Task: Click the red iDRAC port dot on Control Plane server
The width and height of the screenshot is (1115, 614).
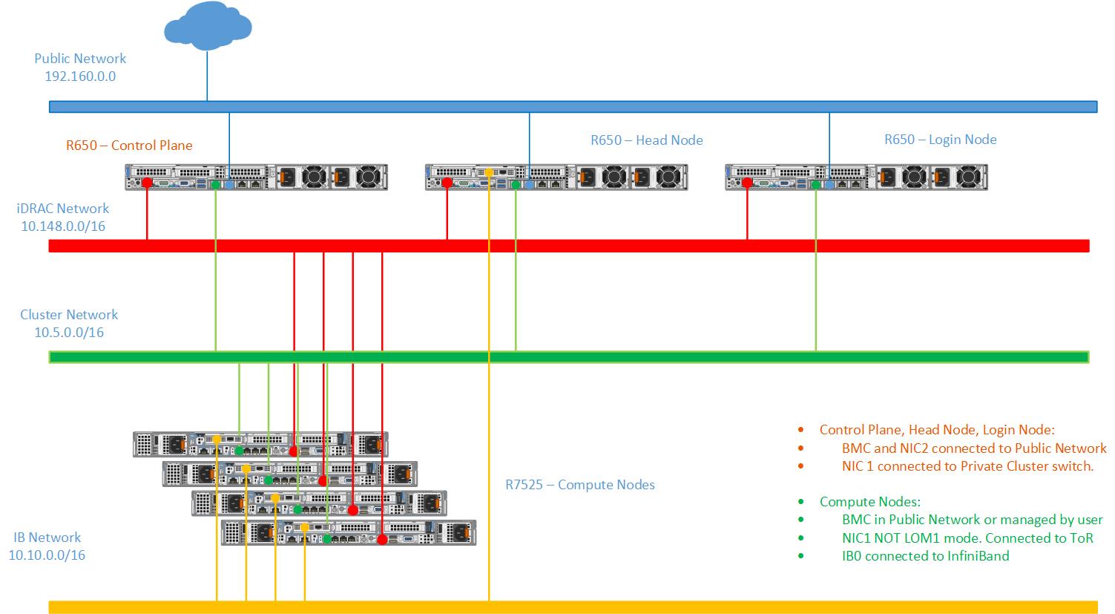Action: [x=147, y=183]
